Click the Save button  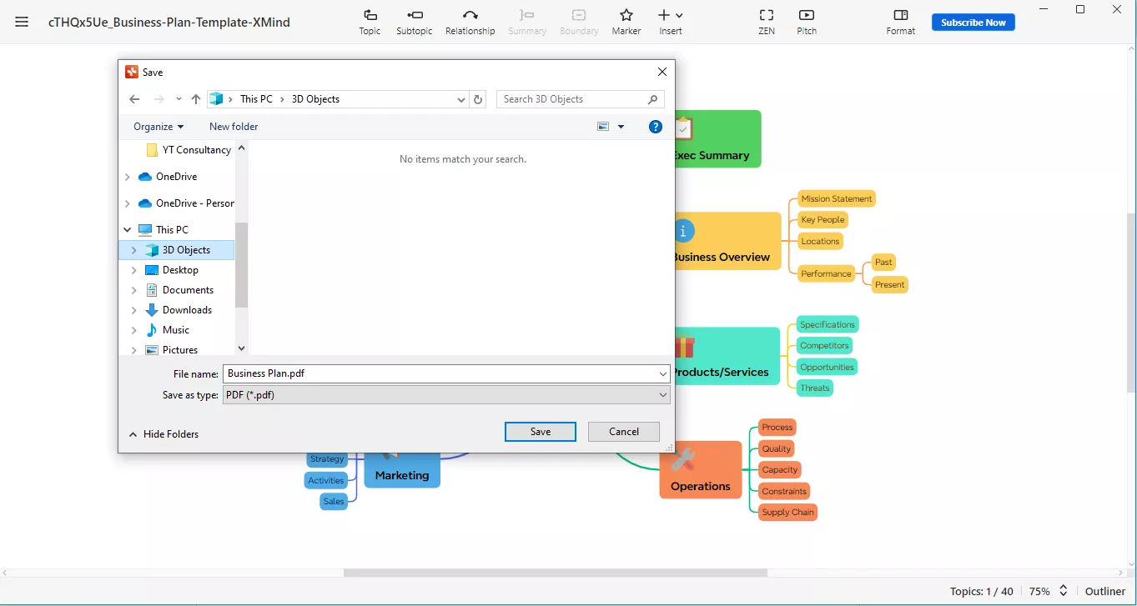point(540,431)
